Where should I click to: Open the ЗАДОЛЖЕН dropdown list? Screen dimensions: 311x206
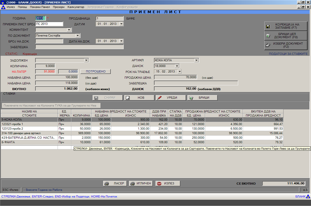(86, 60)
